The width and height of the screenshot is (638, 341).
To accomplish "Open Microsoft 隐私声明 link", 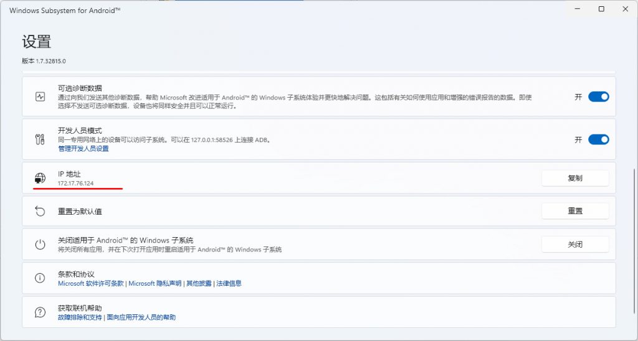I will [155, 283].
